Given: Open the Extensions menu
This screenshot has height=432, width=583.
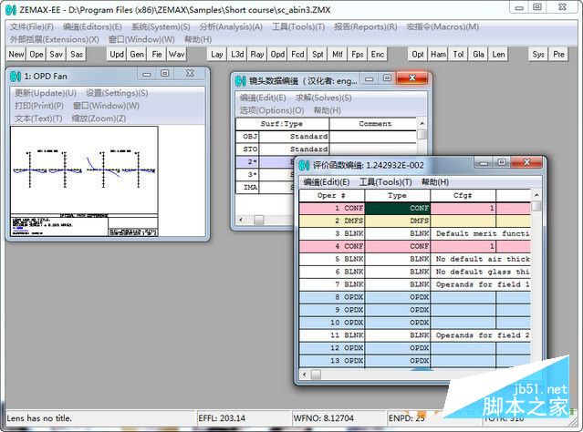Looking at the screenshot, I should point(54,39).
